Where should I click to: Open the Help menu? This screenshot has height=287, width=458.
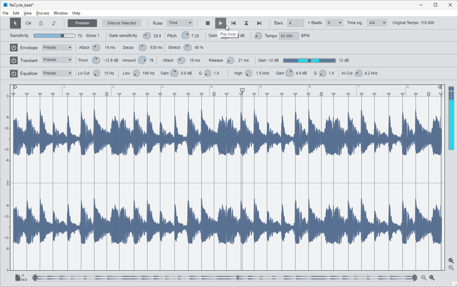point(76,13)
